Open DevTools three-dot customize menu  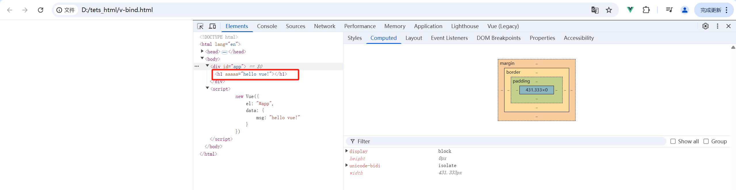pyautogui.click(x=718, y=26)
